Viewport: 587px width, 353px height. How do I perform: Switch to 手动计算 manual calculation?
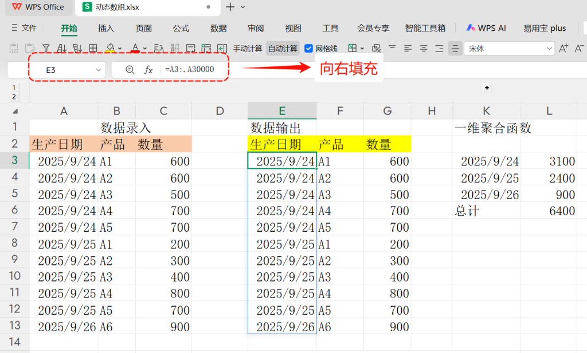click(248, 49)
